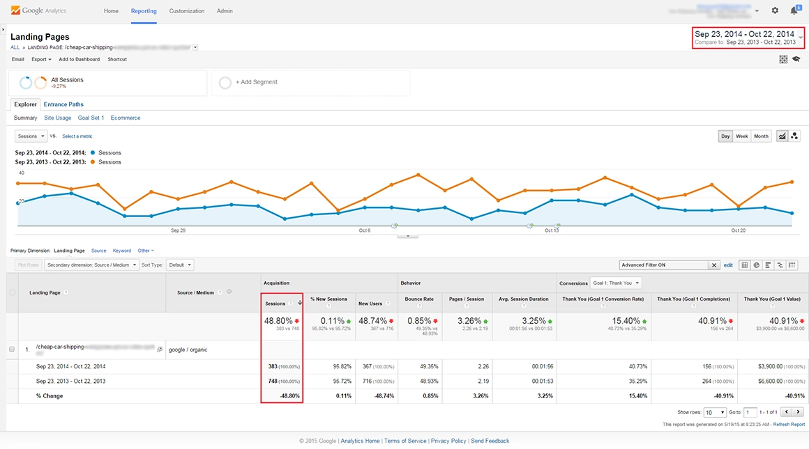Image resolution: width=809 pixels, height=449 pixels.
Task: Select the Percentage pie view icon
Action: click(757, 265)
